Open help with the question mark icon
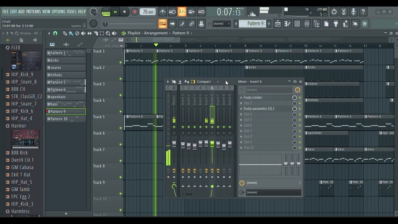This screenshot has width=398, height=224. tap(363, 12)
